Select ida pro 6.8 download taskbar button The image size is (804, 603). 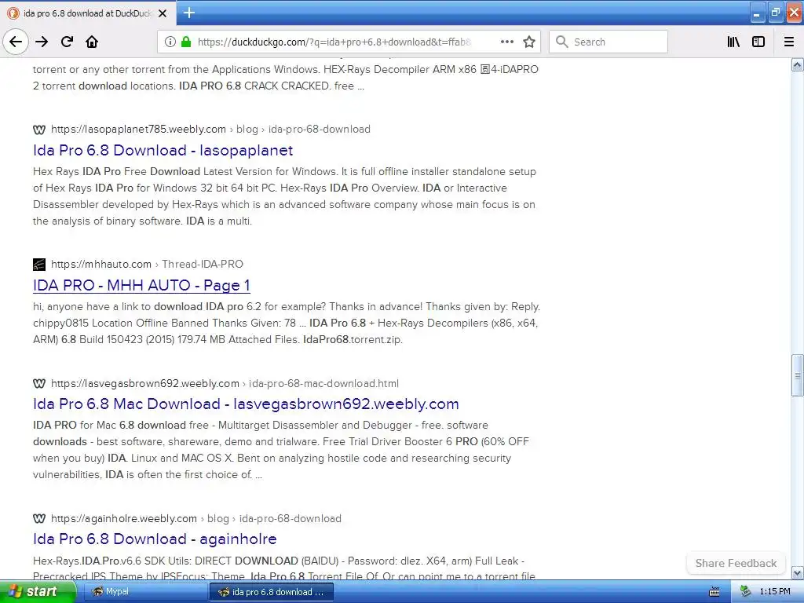tap(271, 592)
